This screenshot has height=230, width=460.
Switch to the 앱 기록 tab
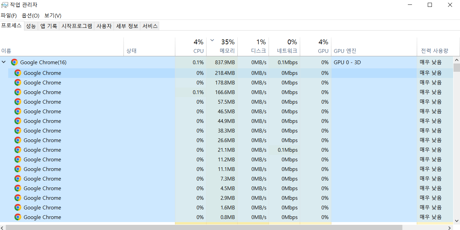tap(49, 26)
